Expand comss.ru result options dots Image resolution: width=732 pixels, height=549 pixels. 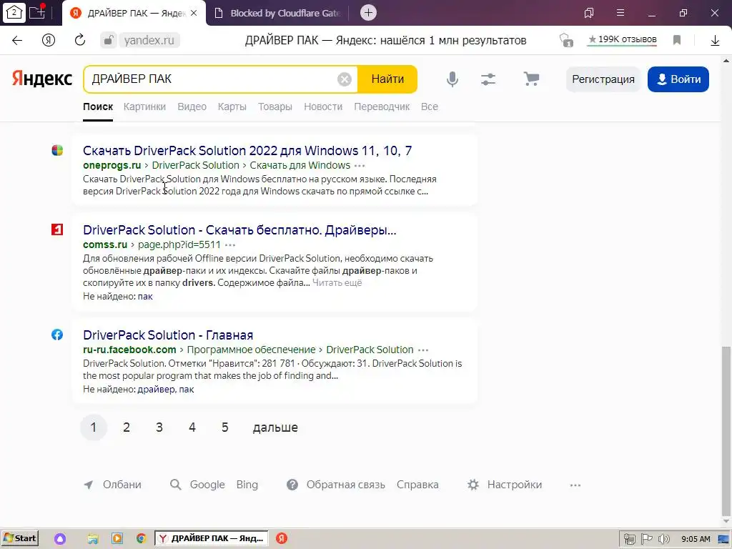(230, 245)
